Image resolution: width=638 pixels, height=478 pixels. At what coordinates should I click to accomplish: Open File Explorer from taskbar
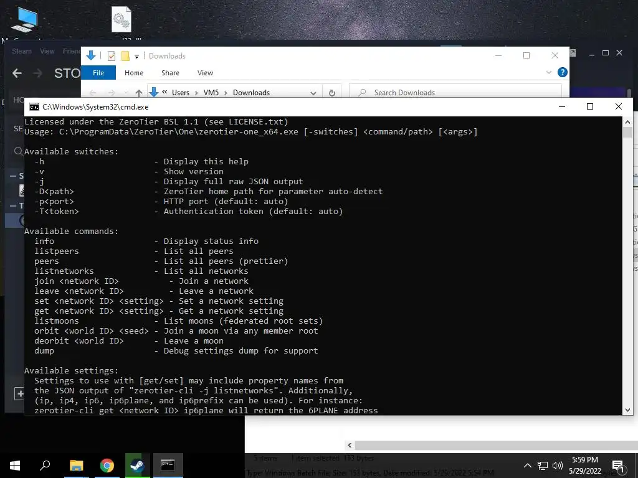click(76, 465)
